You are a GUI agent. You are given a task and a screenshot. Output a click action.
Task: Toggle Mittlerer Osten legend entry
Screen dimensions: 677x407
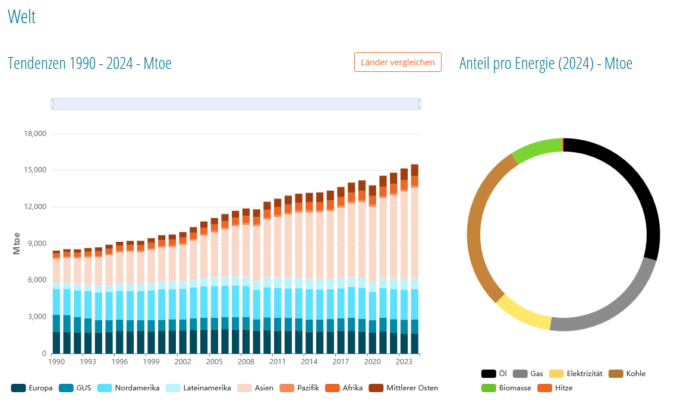point(404,388)
